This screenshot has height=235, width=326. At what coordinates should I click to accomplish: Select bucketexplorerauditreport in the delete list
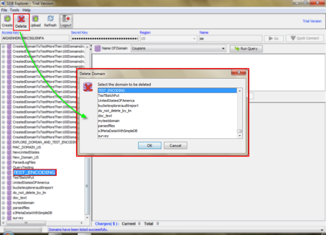167,106
